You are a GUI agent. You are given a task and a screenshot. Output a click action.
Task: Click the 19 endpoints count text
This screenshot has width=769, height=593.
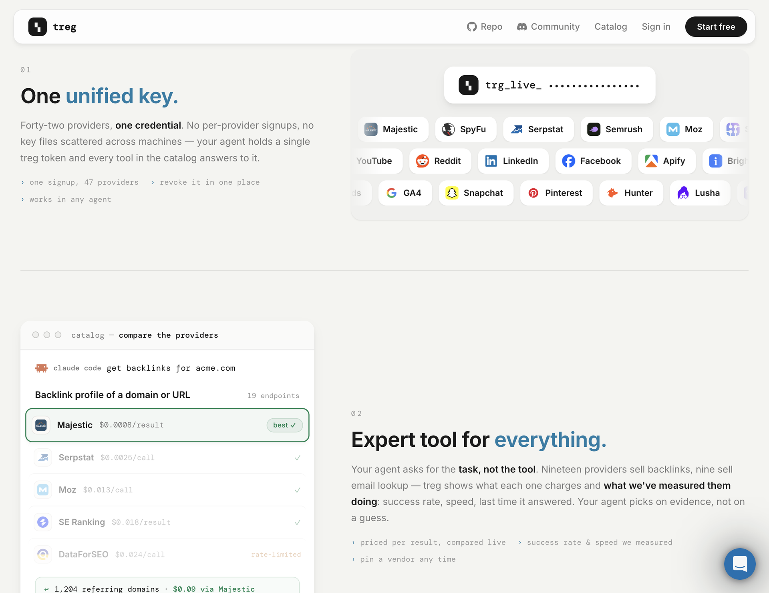point(273,396)
